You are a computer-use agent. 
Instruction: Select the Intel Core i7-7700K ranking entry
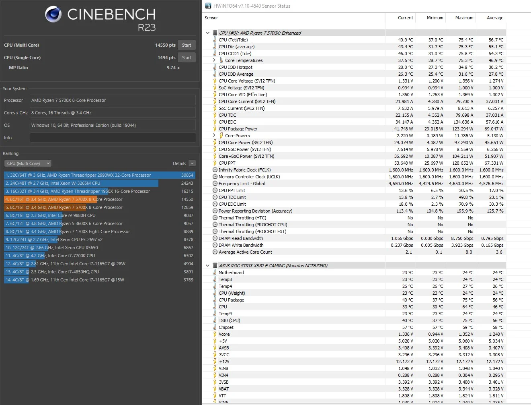(x=100, y=256)
